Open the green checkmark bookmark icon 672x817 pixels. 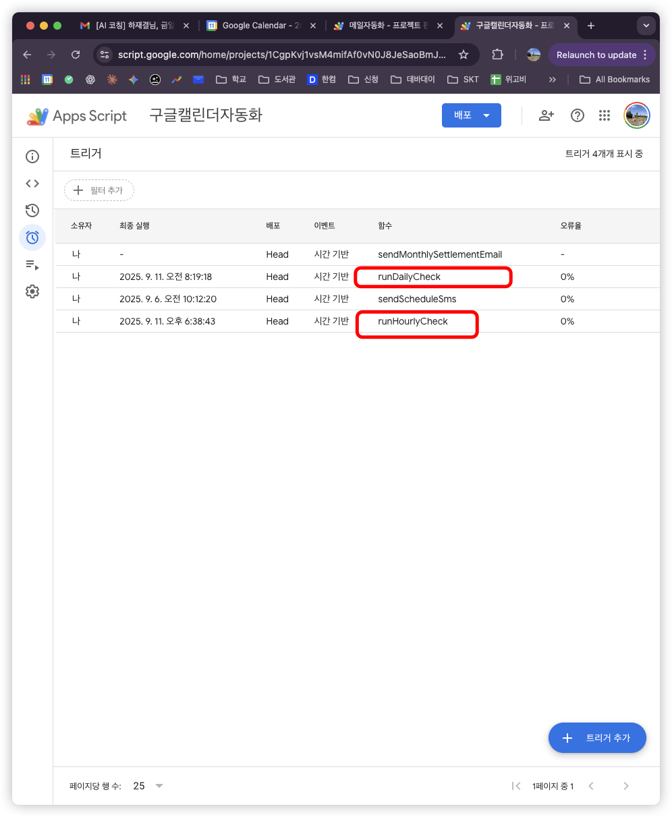click(69, 80)
